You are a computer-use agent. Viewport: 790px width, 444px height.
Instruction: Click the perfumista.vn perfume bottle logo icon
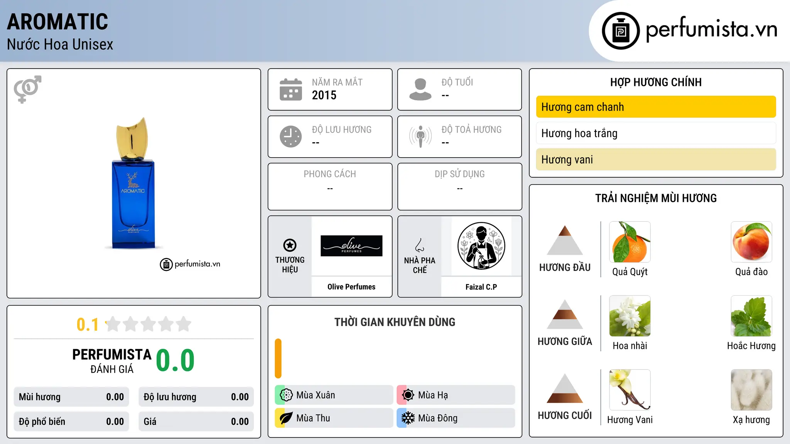coord(621,31)
